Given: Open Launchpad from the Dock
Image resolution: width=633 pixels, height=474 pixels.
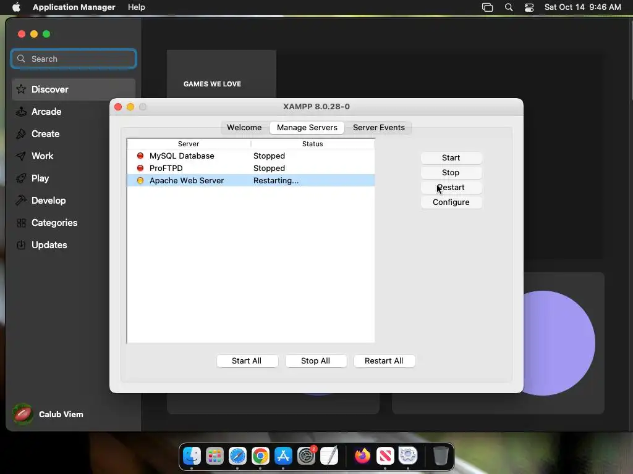Looking at the screenshot, I should 215,456.
